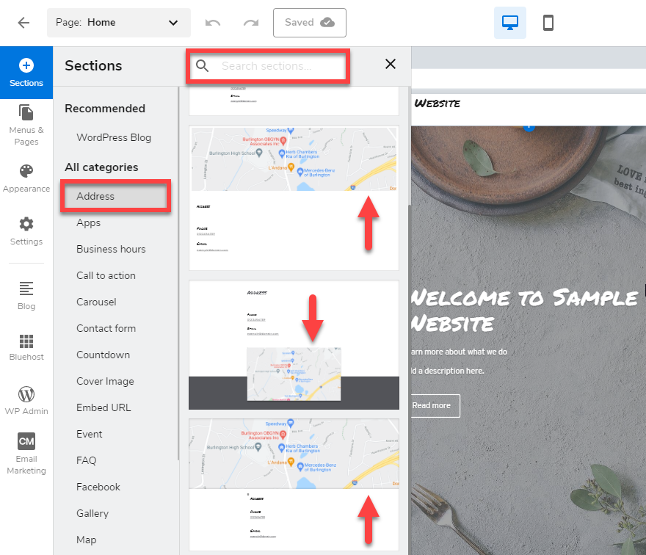
Task: Open Email Marketing (CM) panel
Action: [26, 453]
